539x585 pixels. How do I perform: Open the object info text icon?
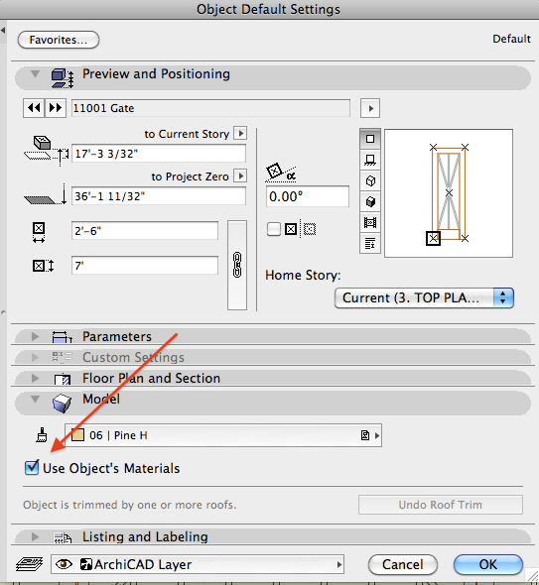370,244
